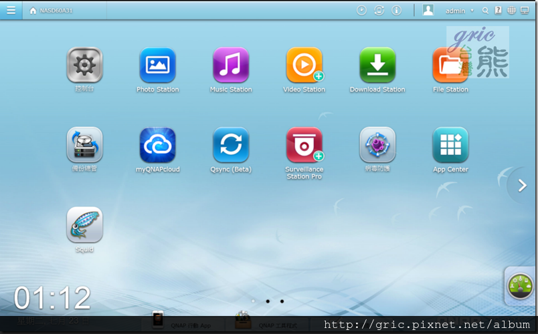Open the Control Panel gear app

point(84,65)
